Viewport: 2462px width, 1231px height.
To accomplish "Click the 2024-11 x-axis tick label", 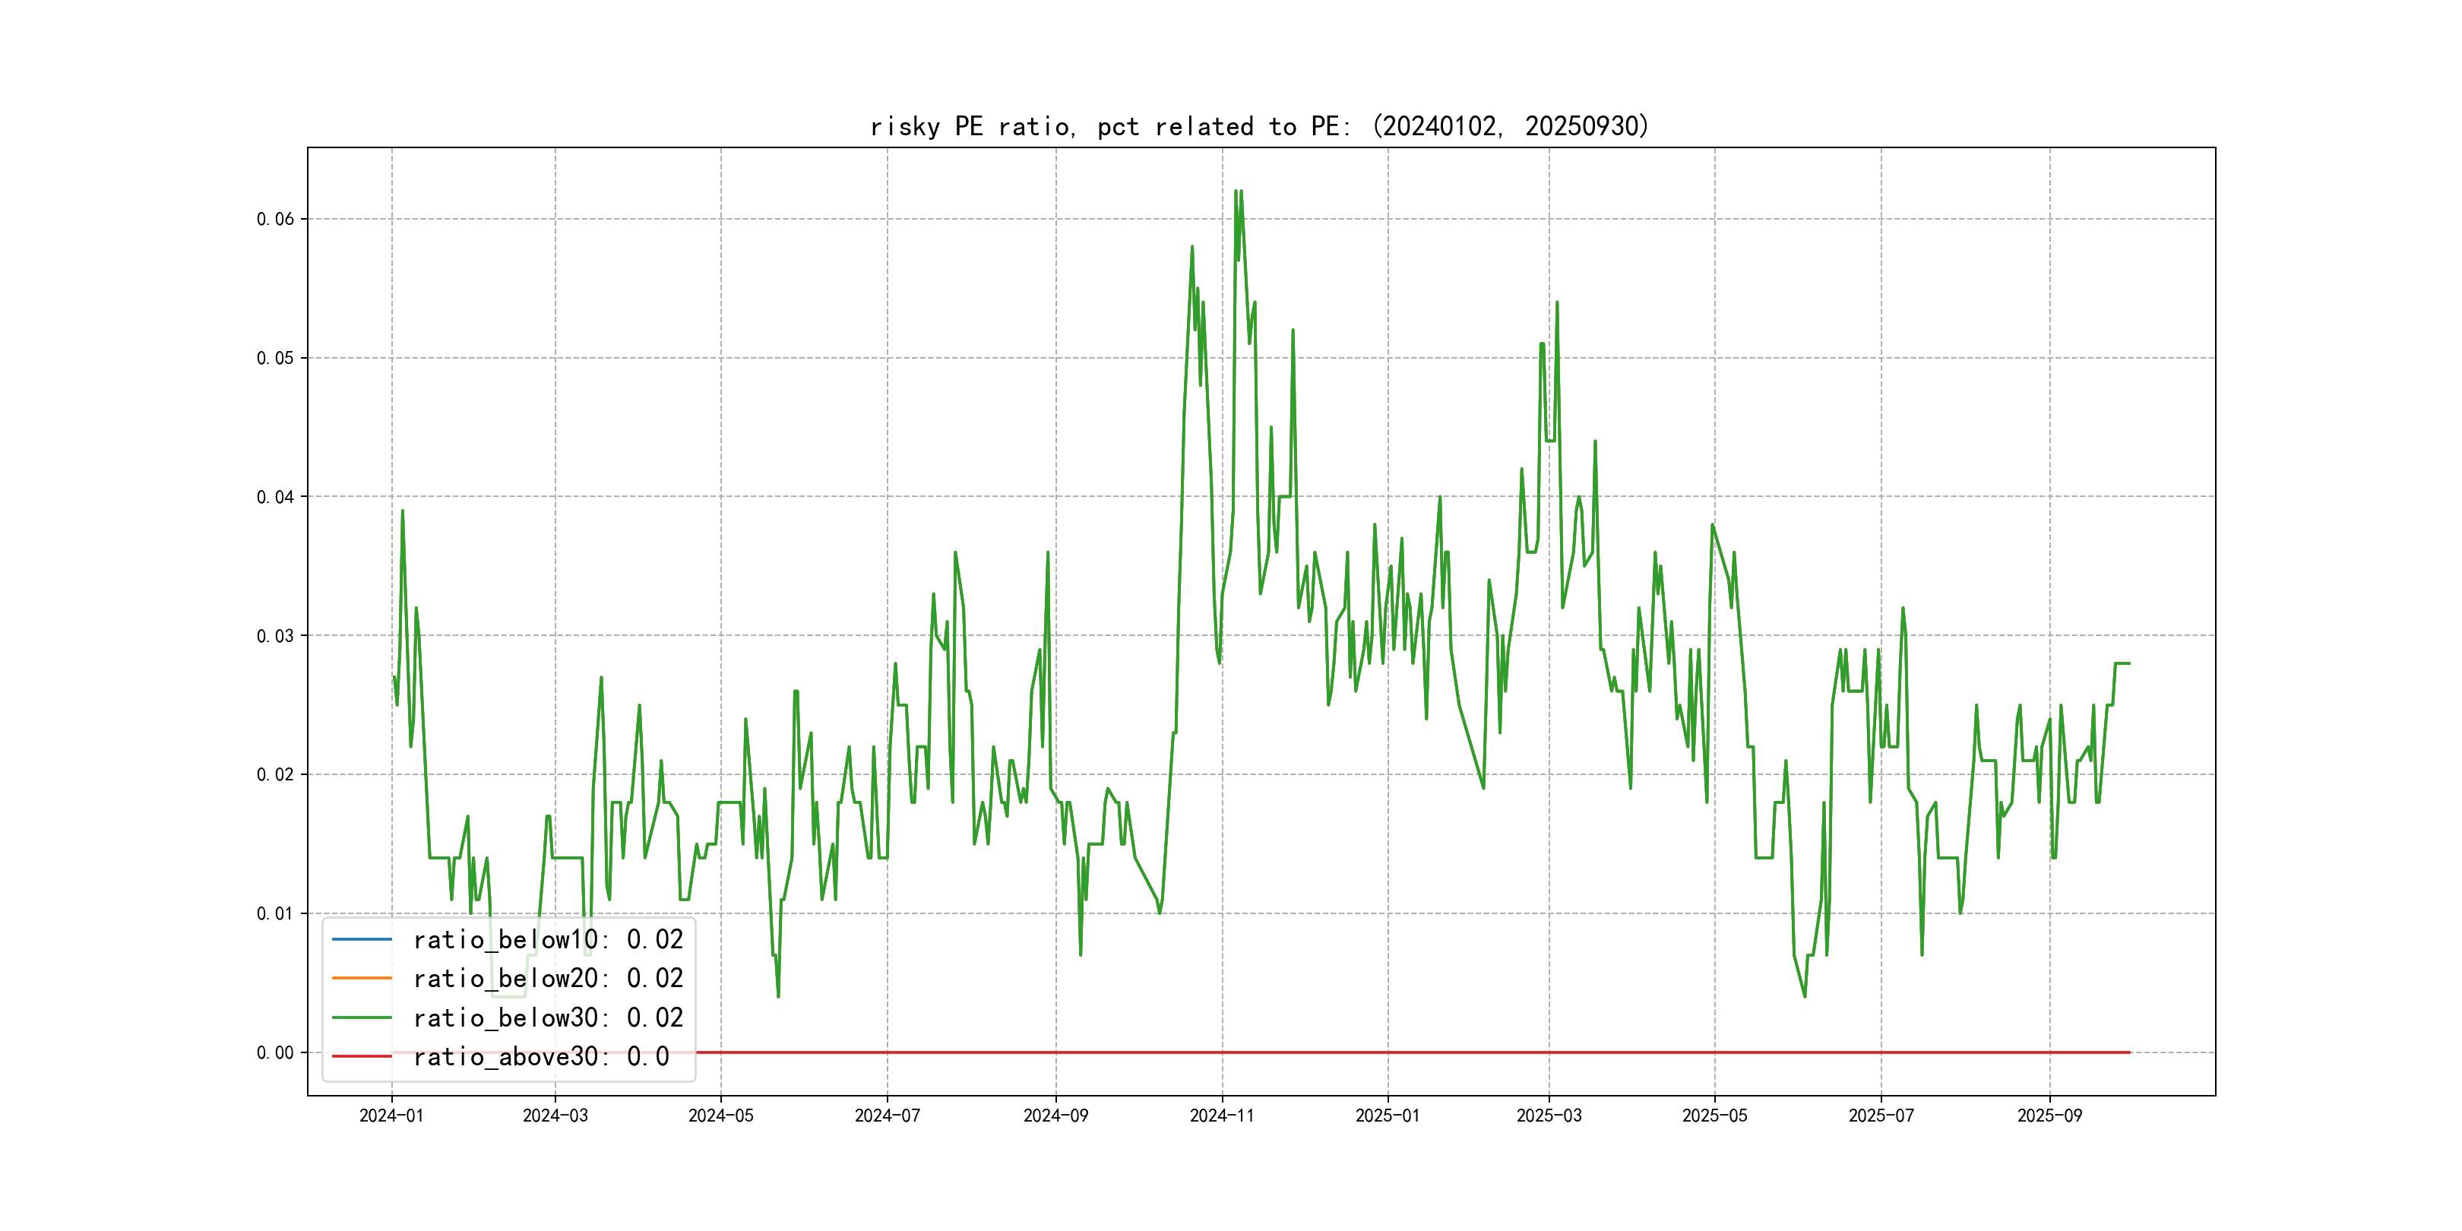I will coord(1221,1115).
